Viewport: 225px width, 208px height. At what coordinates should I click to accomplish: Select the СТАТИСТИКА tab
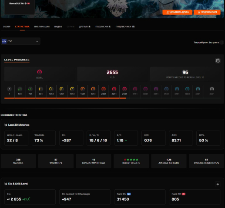tap(22, 27)
